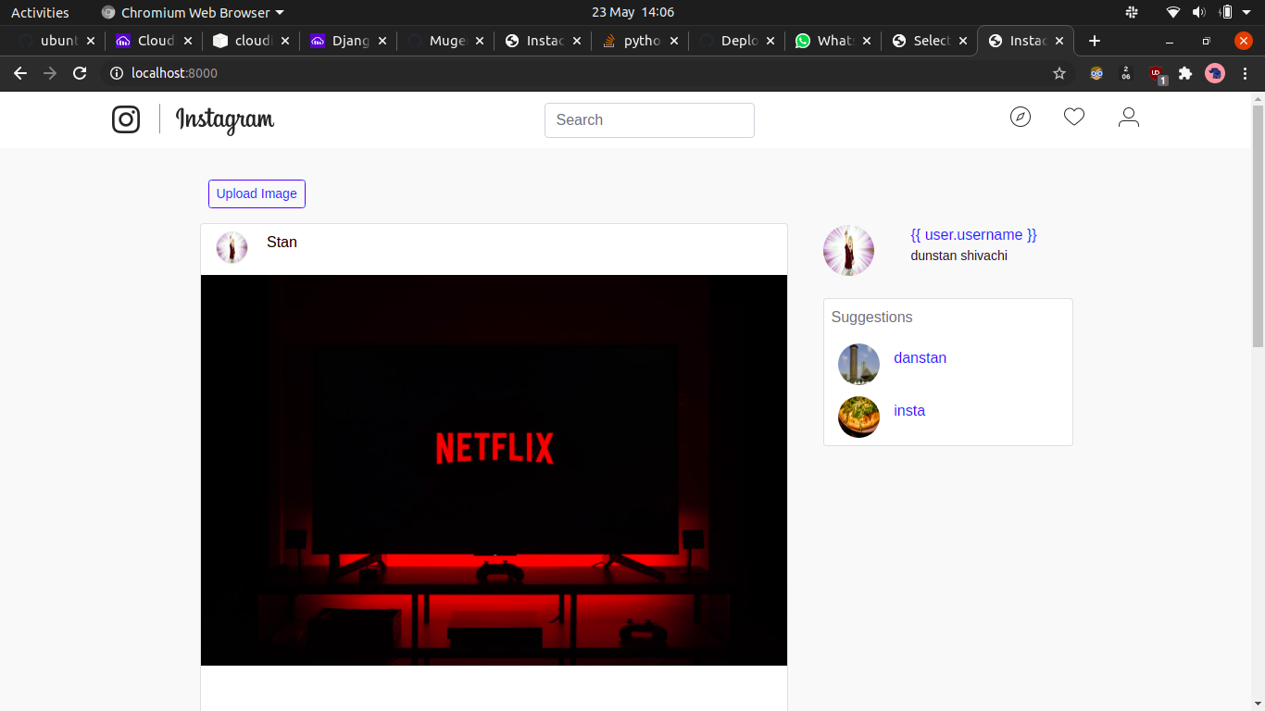The image size is (1265, 711).
Task: View site information icon beside localhost
Action: click(x=117, y=73)
